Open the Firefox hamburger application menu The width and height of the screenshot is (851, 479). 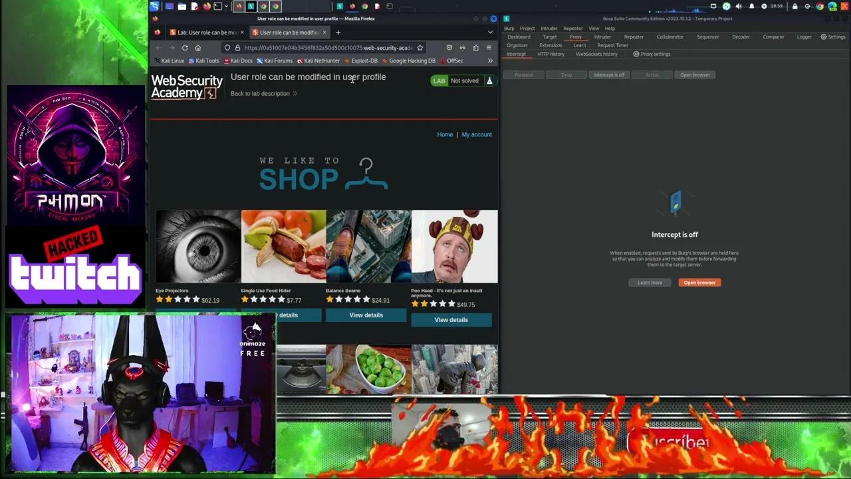489,48
